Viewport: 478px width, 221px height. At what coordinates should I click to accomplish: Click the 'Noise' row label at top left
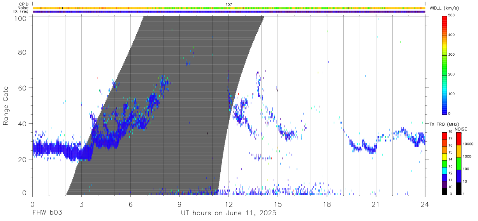coord(24,8)
